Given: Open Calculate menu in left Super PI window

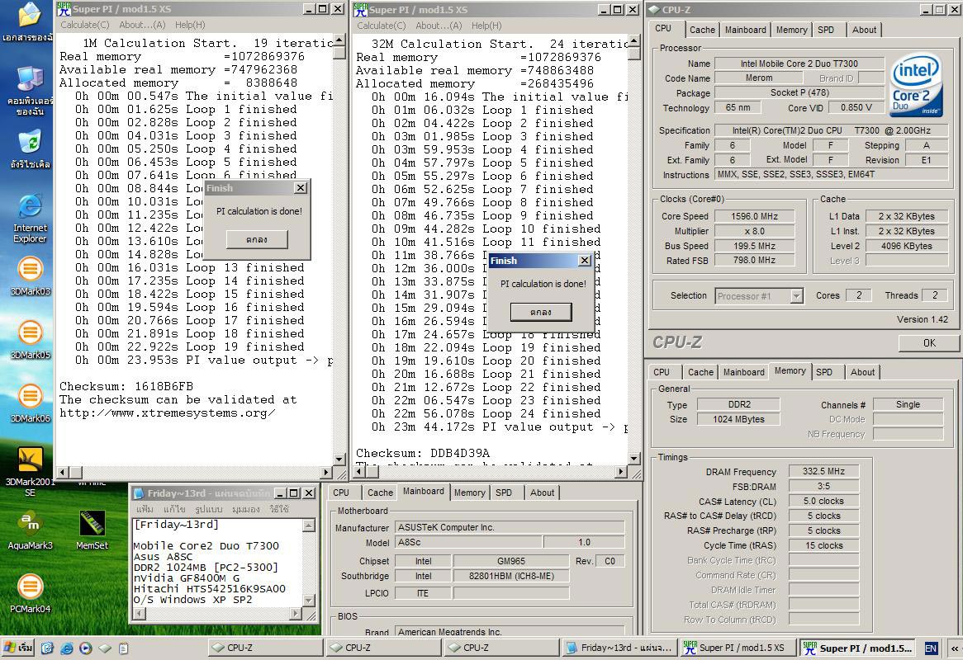Looking at the screenshot, I should coord(85,25).
